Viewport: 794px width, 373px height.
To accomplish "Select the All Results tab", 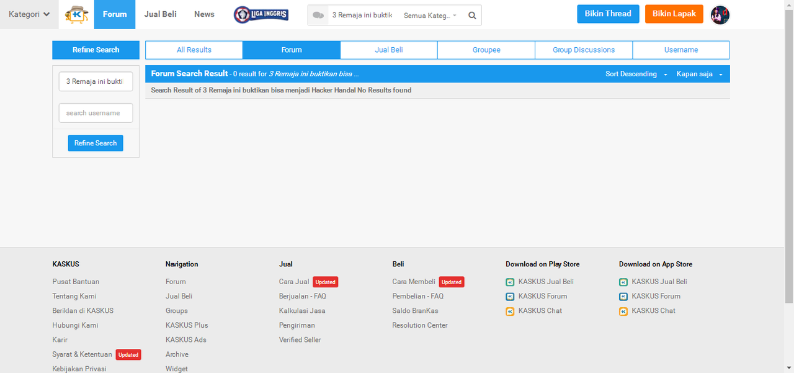I will click(194, 50).
